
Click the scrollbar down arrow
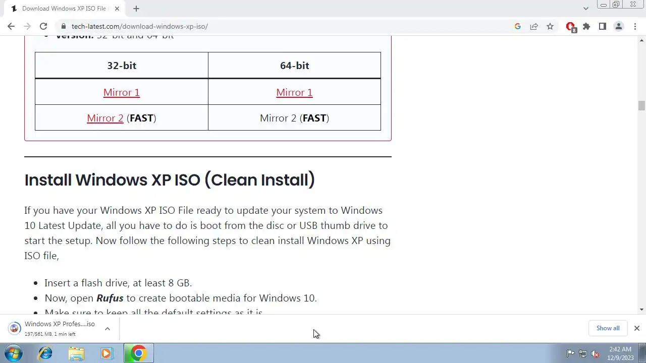641,310
